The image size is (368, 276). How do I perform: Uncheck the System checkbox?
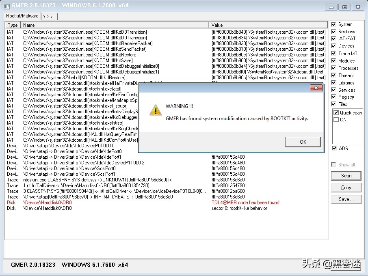333,24
